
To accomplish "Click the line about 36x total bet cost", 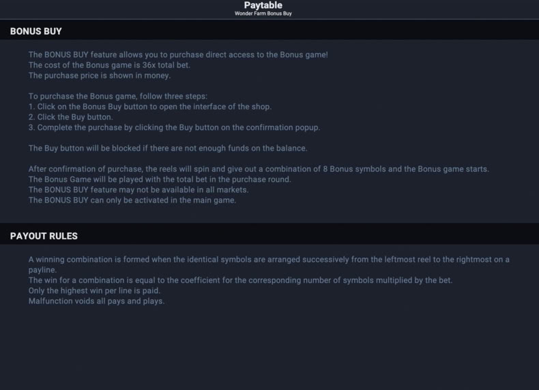I will coord(109,65).
